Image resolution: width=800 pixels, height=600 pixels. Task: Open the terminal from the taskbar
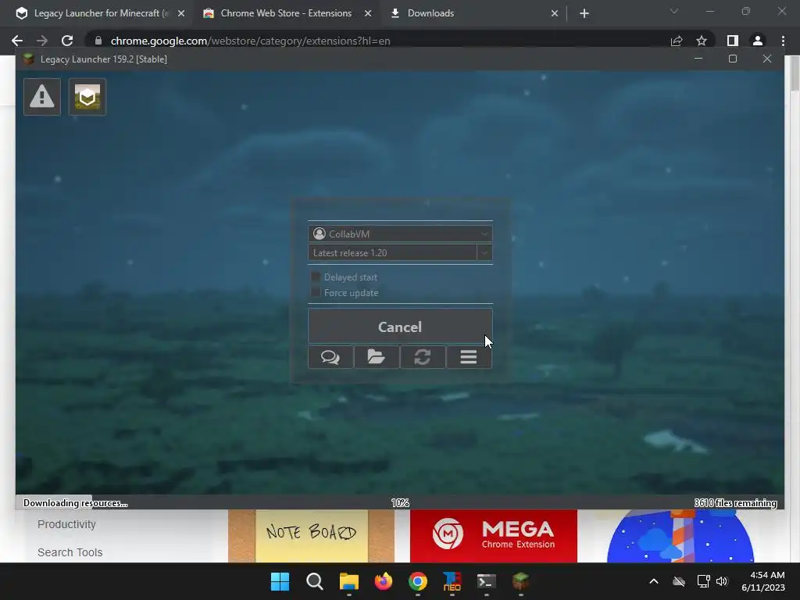[x=486, y=581]
